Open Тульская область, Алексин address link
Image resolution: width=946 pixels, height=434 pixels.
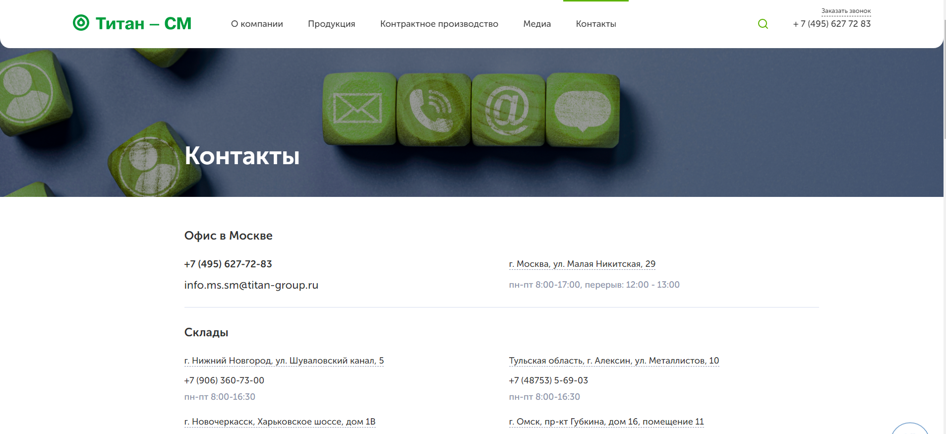[614, 361]
